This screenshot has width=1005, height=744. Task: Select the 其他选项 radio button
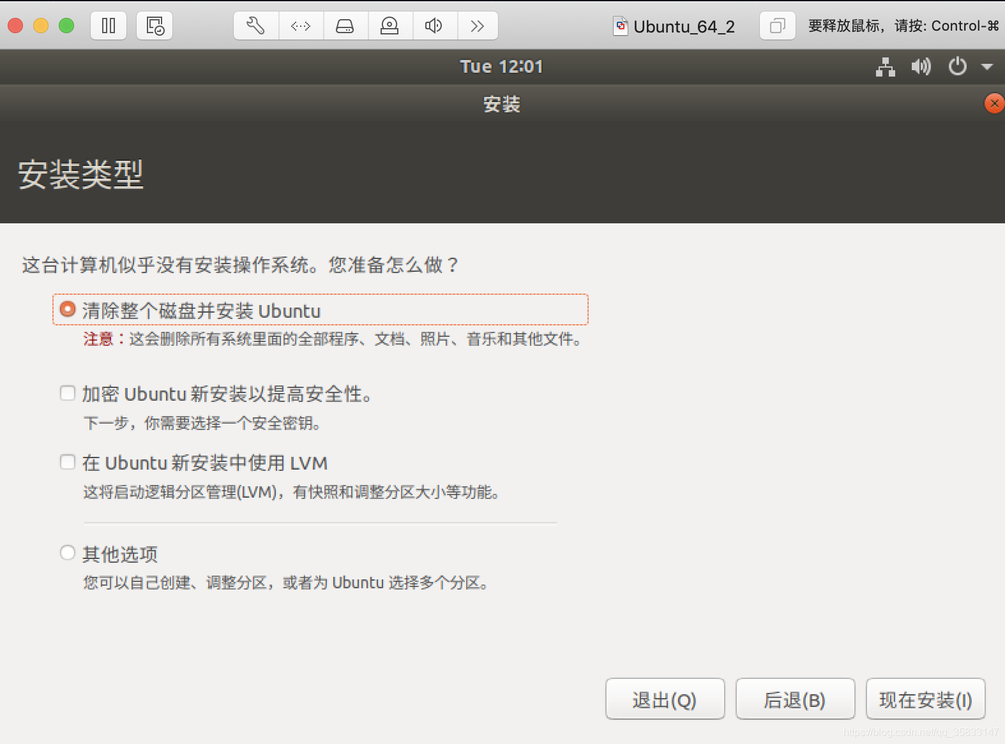coord(68,553)
